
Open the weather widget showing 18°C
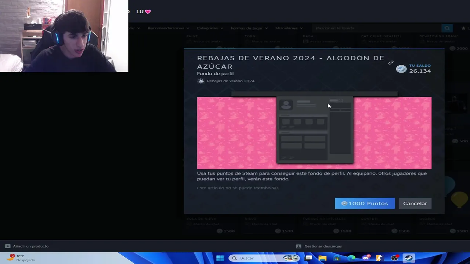(21, 258)
